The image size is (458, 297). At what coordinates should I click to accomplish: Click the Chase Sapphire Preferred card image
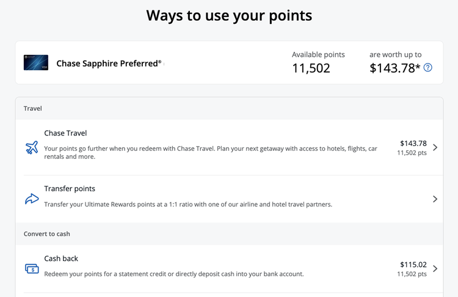click(x=36, y=63)
